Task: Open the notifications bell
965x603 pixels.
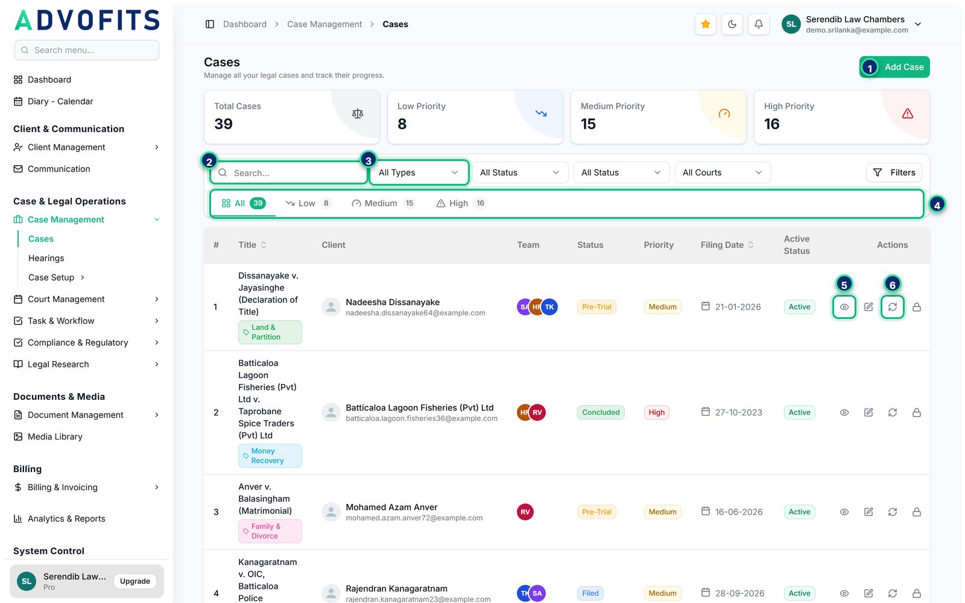Action: point(758,24)
